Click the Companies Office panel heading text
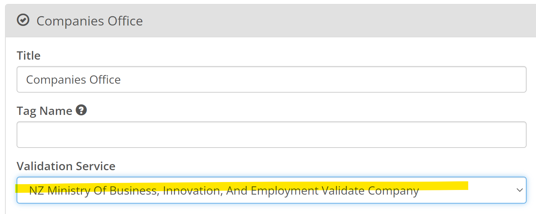Image resolution: width=536 pixels, height=214 pixels. [89, 21]
